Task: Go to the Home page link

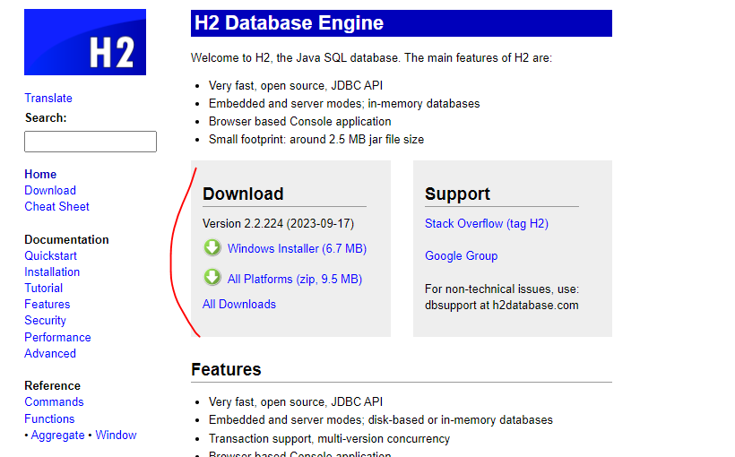Action: click(x=40, y=175)
